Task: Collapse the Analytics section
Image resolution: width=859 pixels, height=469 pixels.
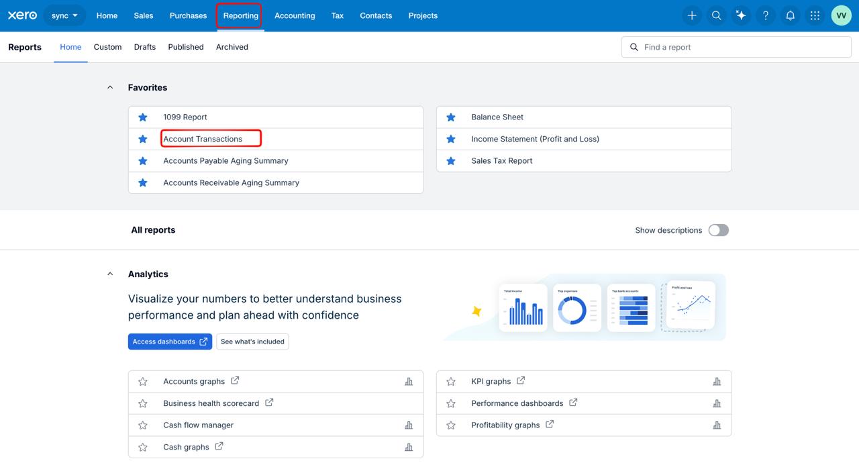Action: pos(110,274)
